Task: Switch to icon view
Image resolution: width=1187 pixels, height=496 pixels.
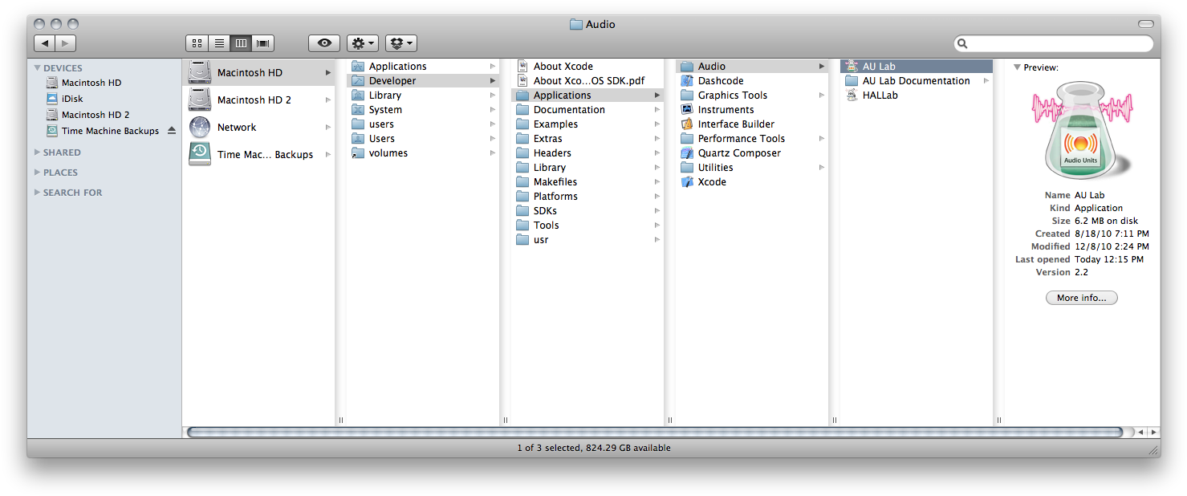Action: [x=197, y=43]
